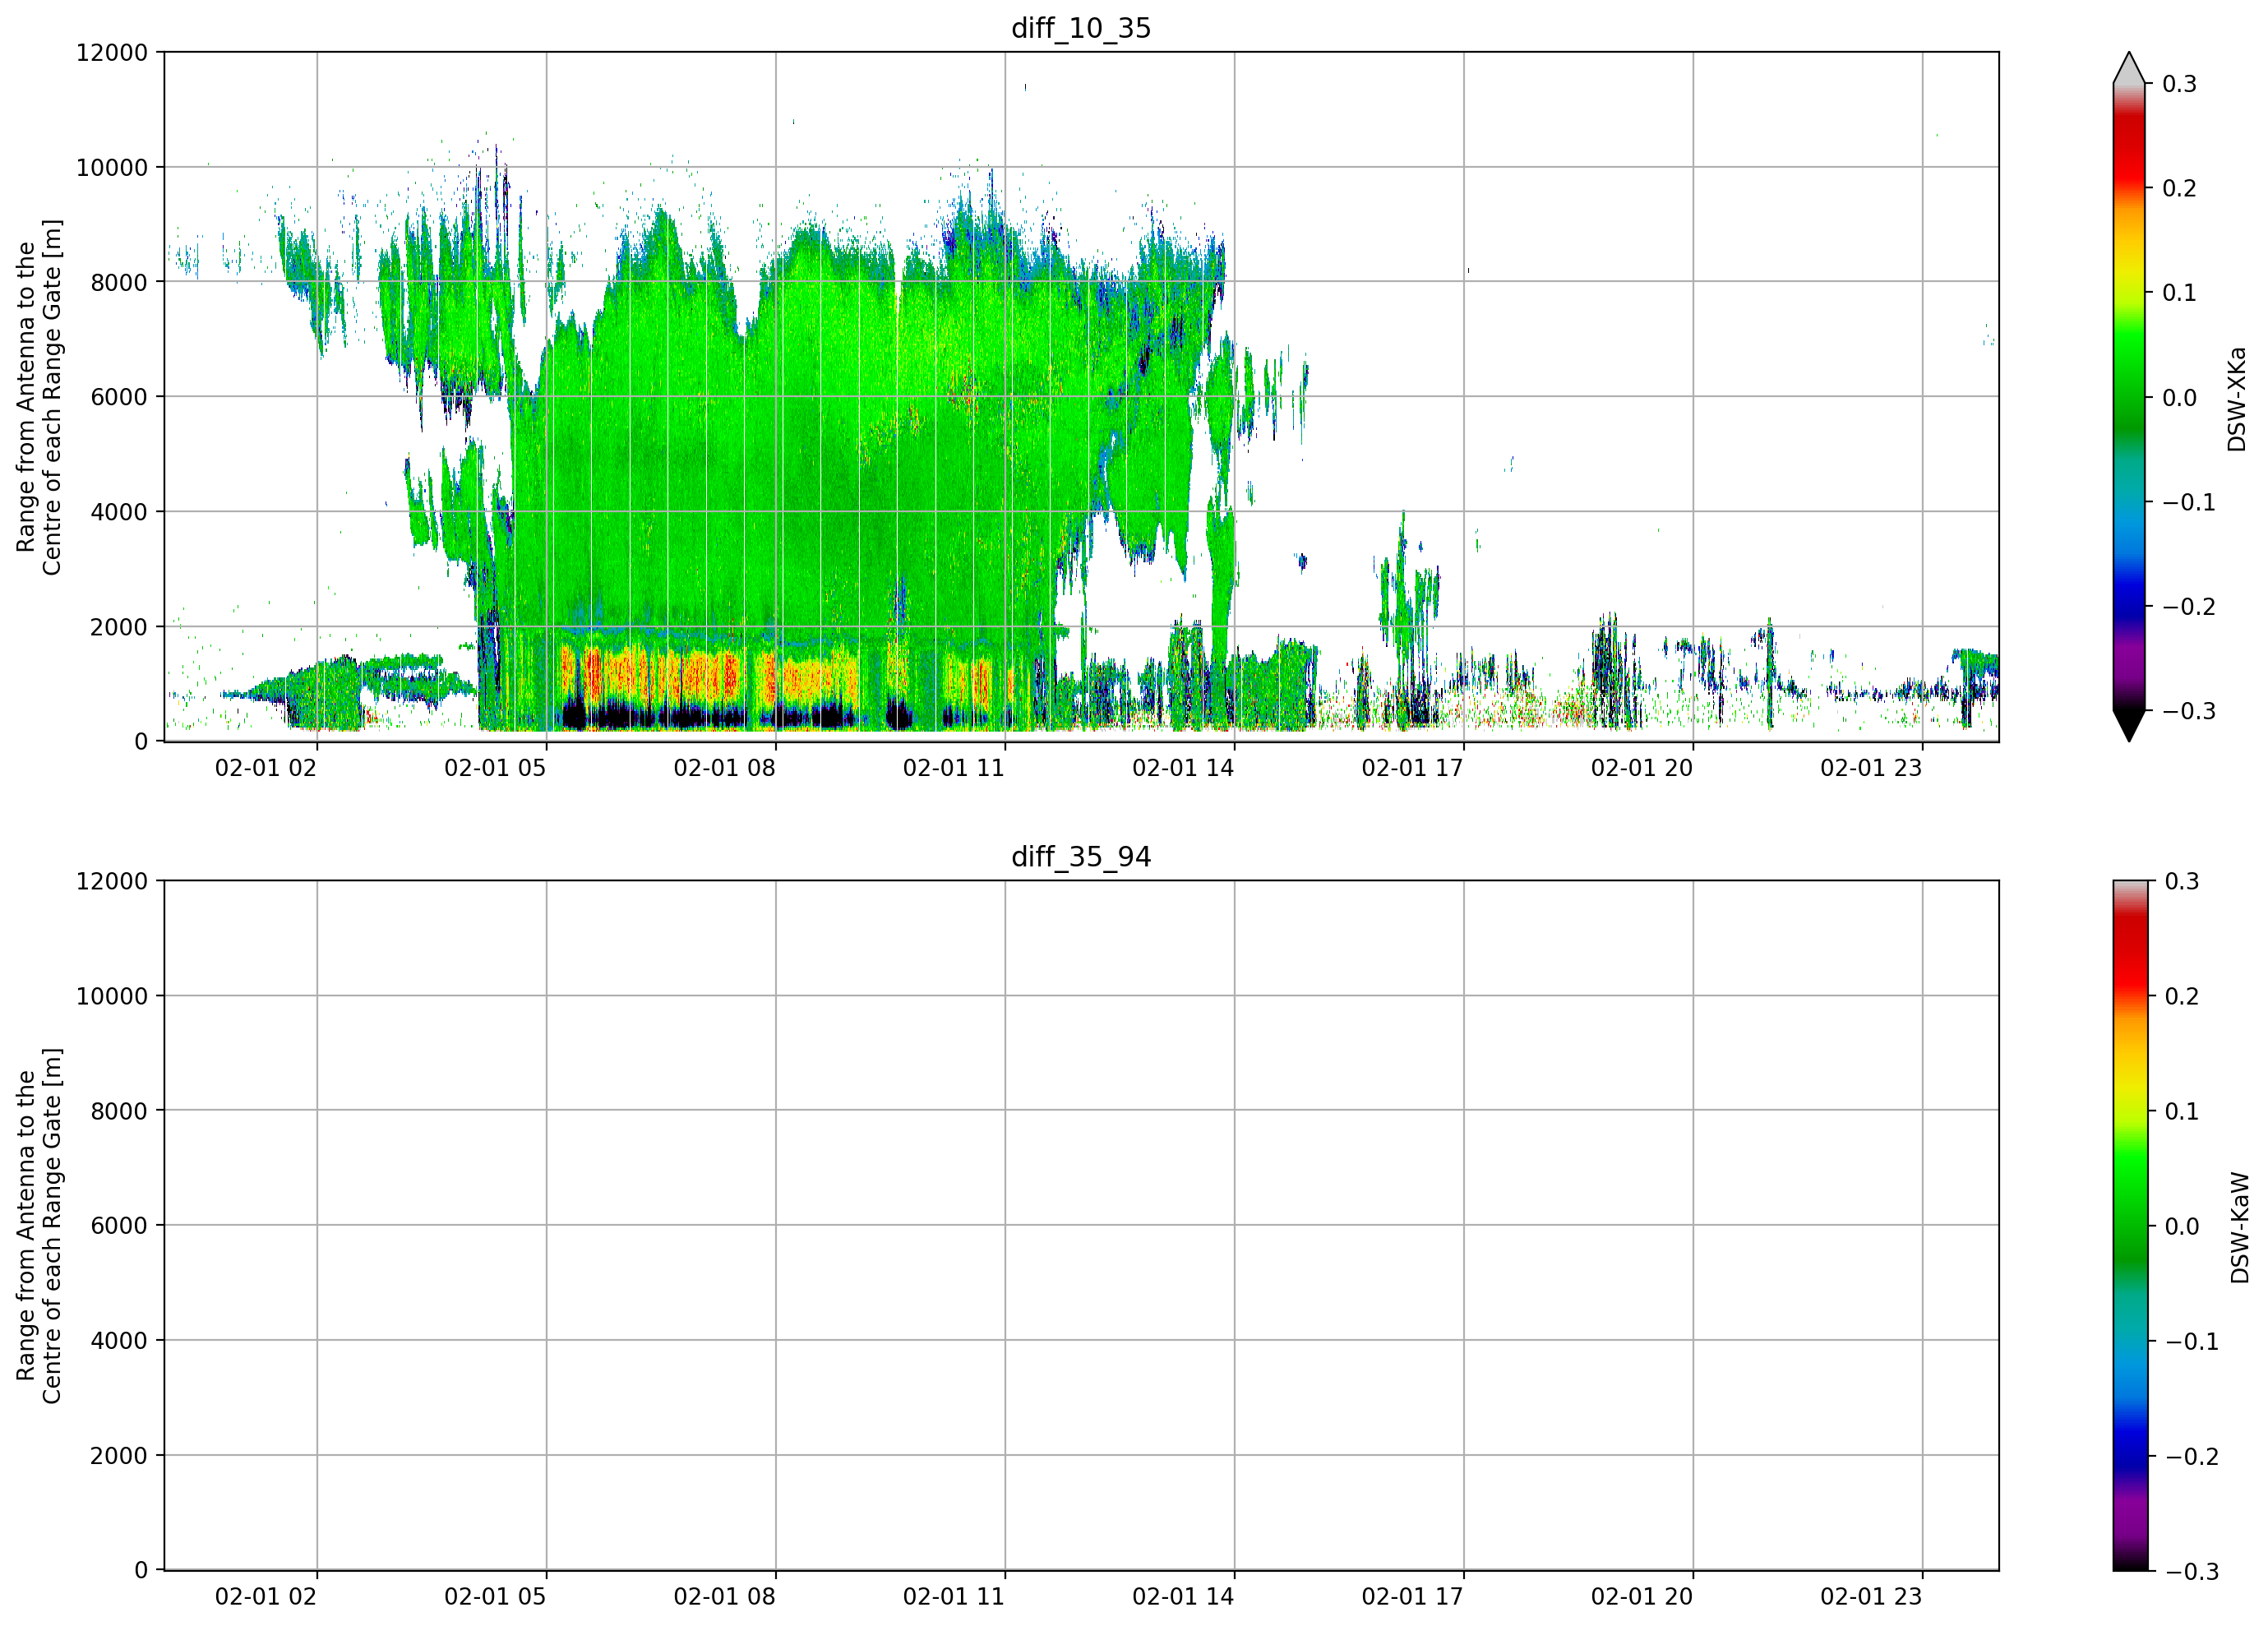The height and width of the screenshot is (1626, 2268).
Task: Click the 4000 y-tick of diff_10_35 plot
Action: [119, 512]
